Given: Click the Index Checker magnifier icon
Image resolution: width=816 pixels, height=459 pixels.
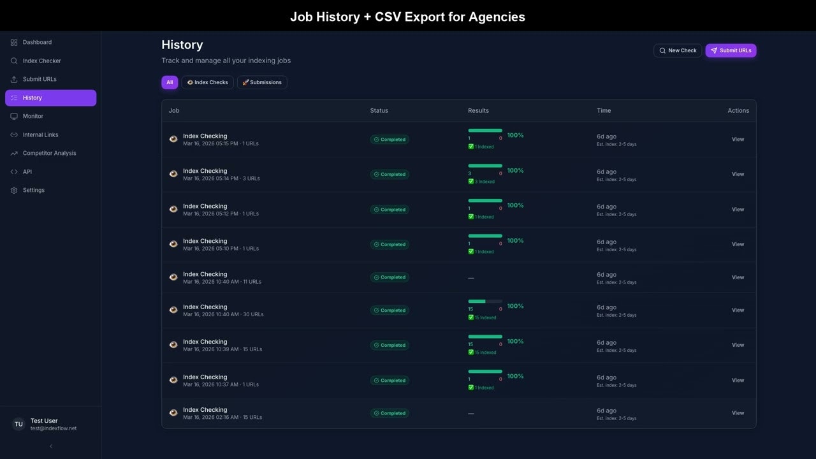Looking at the screenshot, I should pyautogui.click(x=14, y=61).
